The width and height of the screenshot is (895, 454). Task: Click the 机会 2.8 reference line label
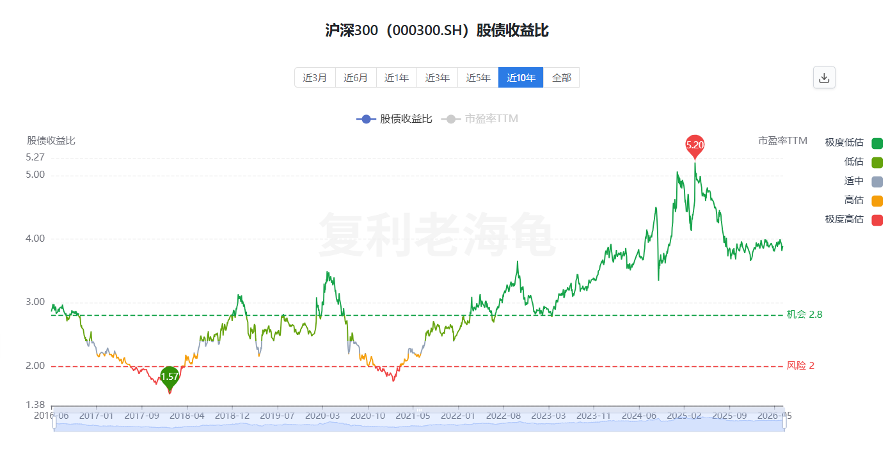click(x=804, y=315)
